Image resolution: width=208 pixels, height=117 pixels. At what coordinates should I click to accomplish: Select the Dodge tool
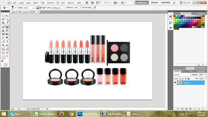(7, 38)
